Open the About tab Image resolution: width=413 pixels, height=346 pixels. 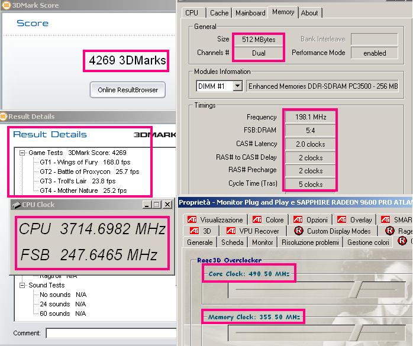click(310, 13)
